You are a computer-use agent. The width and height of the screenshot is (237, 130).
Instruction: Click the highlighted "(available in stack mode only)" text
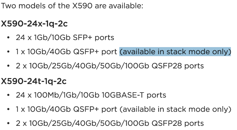(x=175, y=52)
